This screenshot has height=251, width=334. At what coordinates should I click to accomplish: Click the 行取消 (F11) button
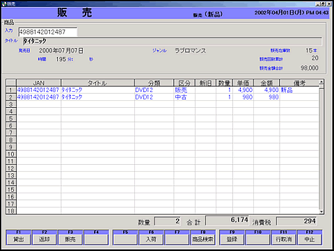click(x=284, y=239)
